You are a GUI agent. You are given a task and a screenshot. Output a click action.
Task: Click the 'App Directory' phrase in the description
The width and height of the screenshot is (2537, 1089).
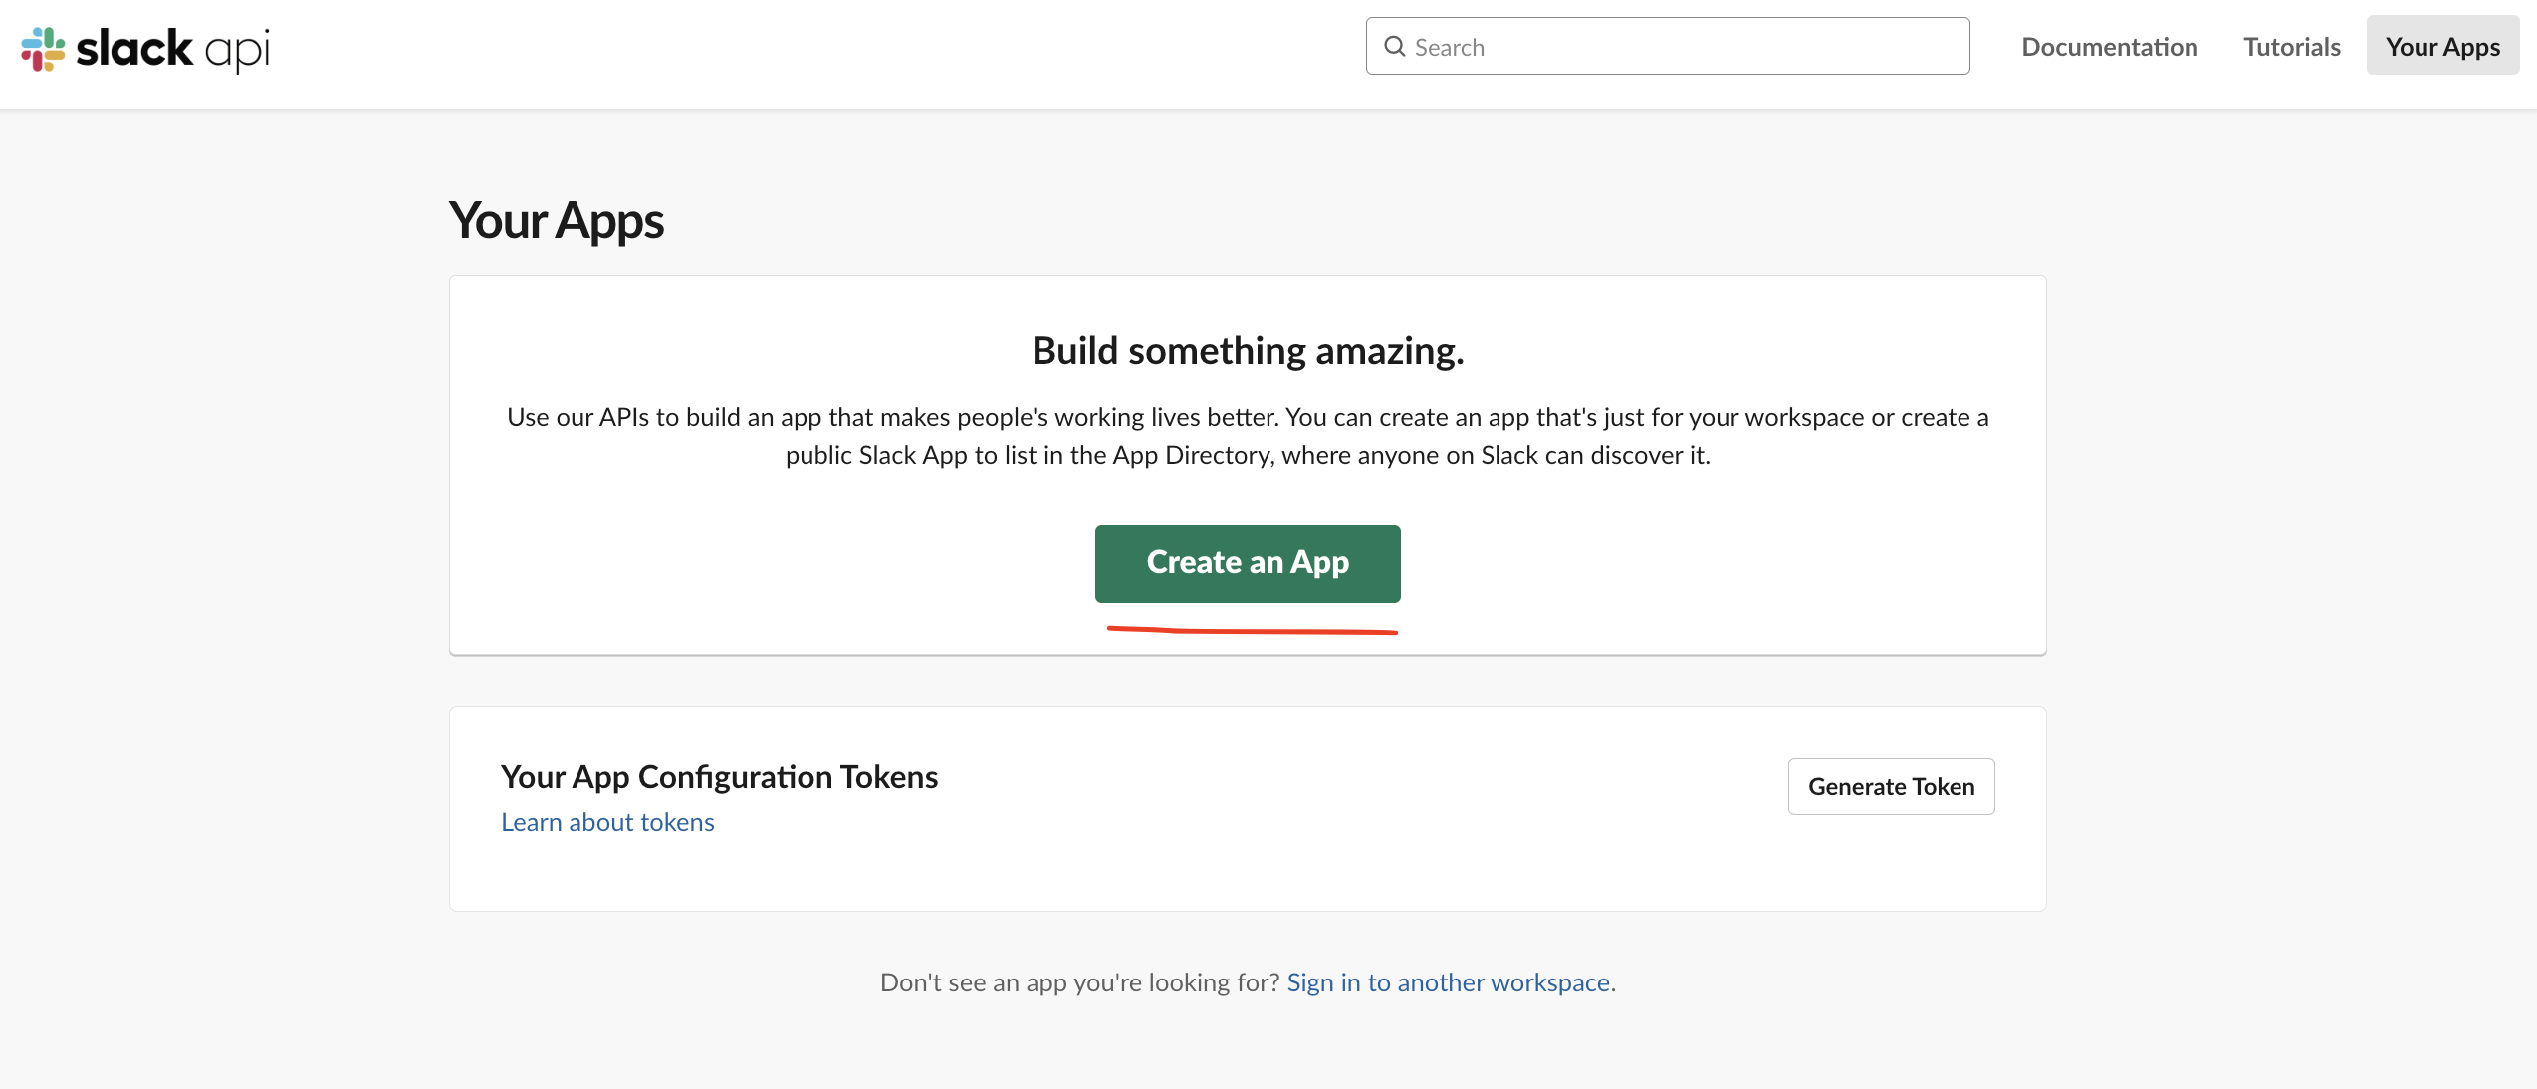pyautogui.click(x=1190, y=455)
